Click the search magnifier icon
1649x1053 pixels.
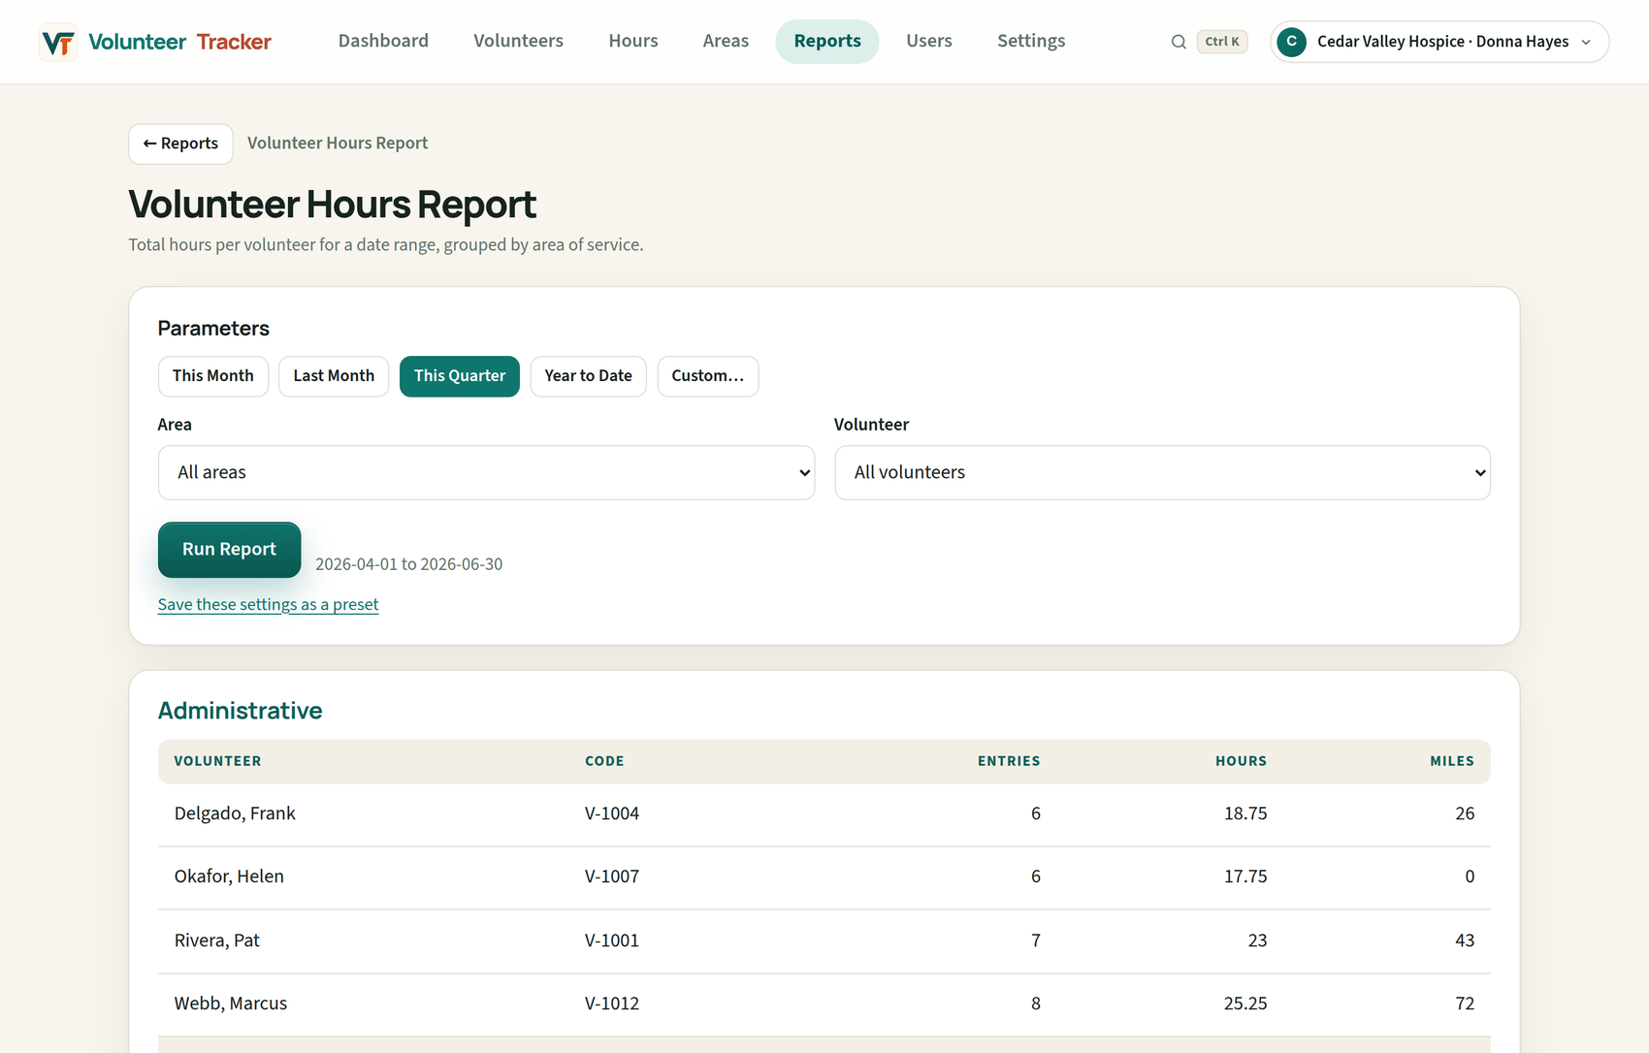point(1179,42)
